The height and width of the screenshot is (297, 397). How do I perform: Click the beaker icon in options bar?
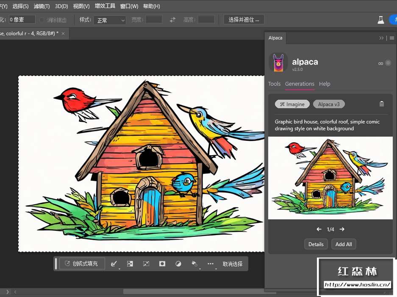381,20
